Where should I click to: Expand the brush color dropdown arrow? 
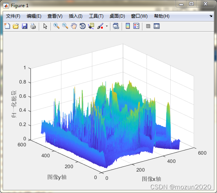(x=107, y=26)
